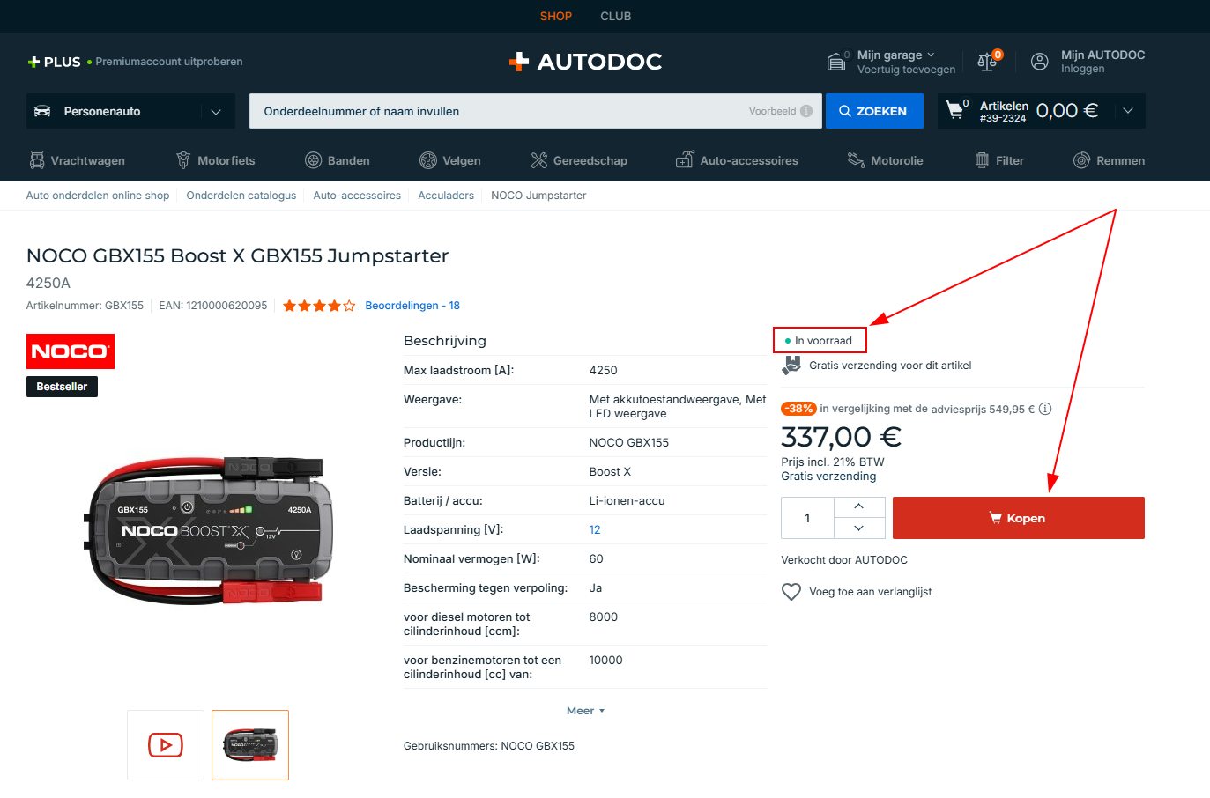Image resolution: width=1210 pixels, height=798 pixels.
Task: Switch to the CLUB tab
Action: point(616,16)
